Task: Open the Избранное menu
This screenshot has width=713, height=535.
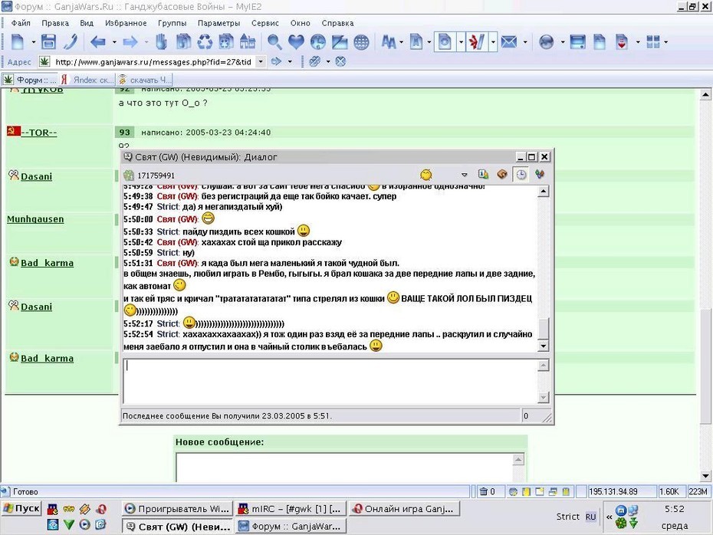Action: (x=126, y=23)
